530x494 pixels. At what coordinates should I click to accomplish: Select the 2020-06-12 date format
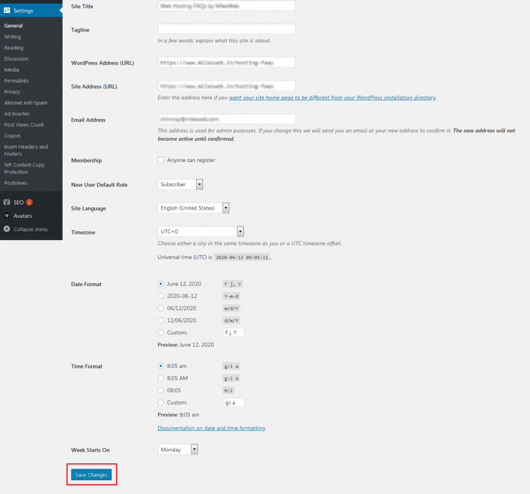pyautogui.click(x=160, y=296)
